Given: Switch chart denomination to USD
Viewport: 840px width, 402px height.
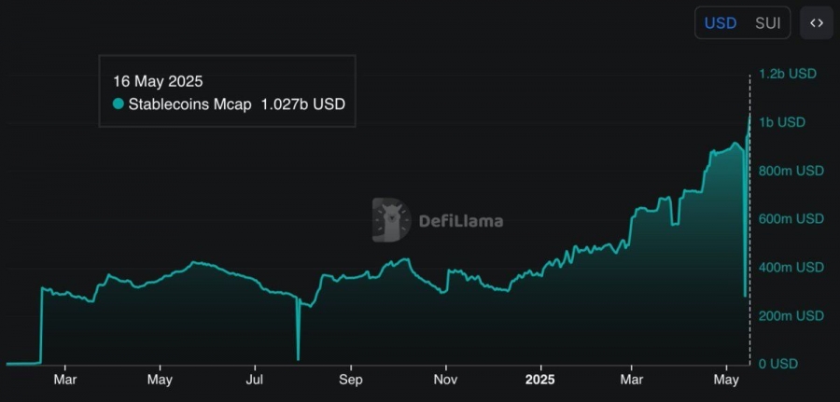Looking at the screenshot, I should pos(720,23).
